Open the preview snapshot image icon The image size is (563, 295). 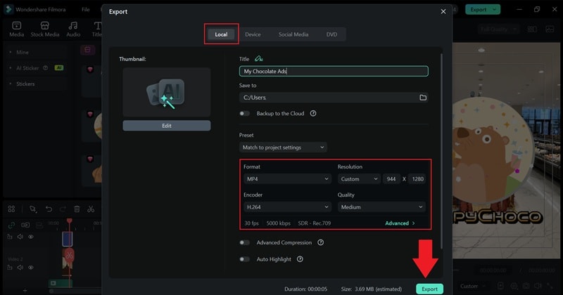[x=550, y=29]
